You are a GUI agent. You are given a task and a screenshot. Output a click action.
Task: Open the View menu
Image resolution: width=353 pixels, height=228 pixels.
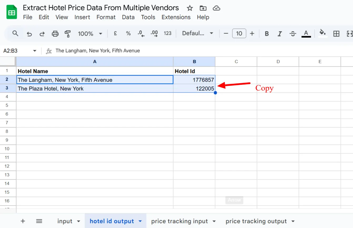click(62, 17)
